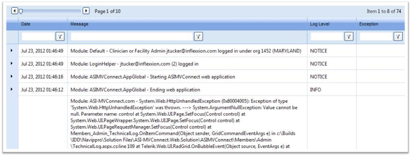Select the 'LoginHelper - jtucker@inflexxion.com (2) logged in' message
Viewport: 411px width, 156px height.
135,64
